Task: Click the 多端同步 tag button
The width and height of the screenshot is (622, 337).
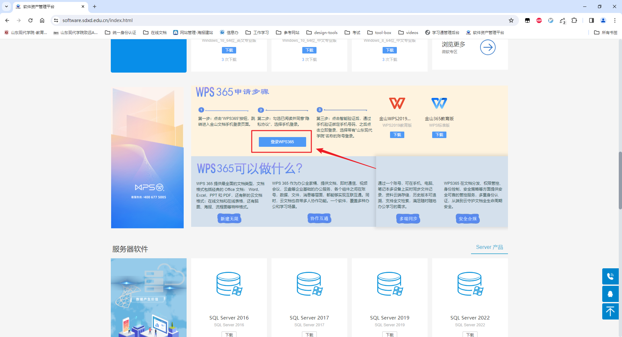Action: point(408,219)
